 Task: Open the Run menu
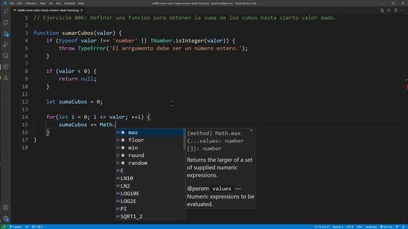click(58, 3)
